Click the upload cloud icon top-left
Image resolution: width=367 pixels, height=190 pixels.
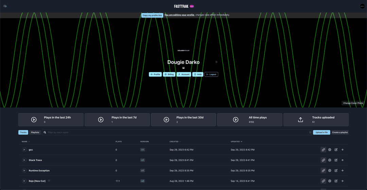5,6
